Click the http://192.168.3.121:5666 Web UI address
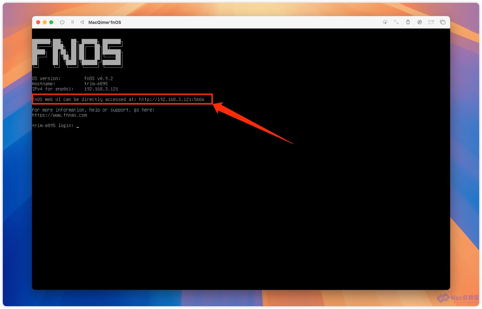The image size is (482, 309). pos(171,100)
